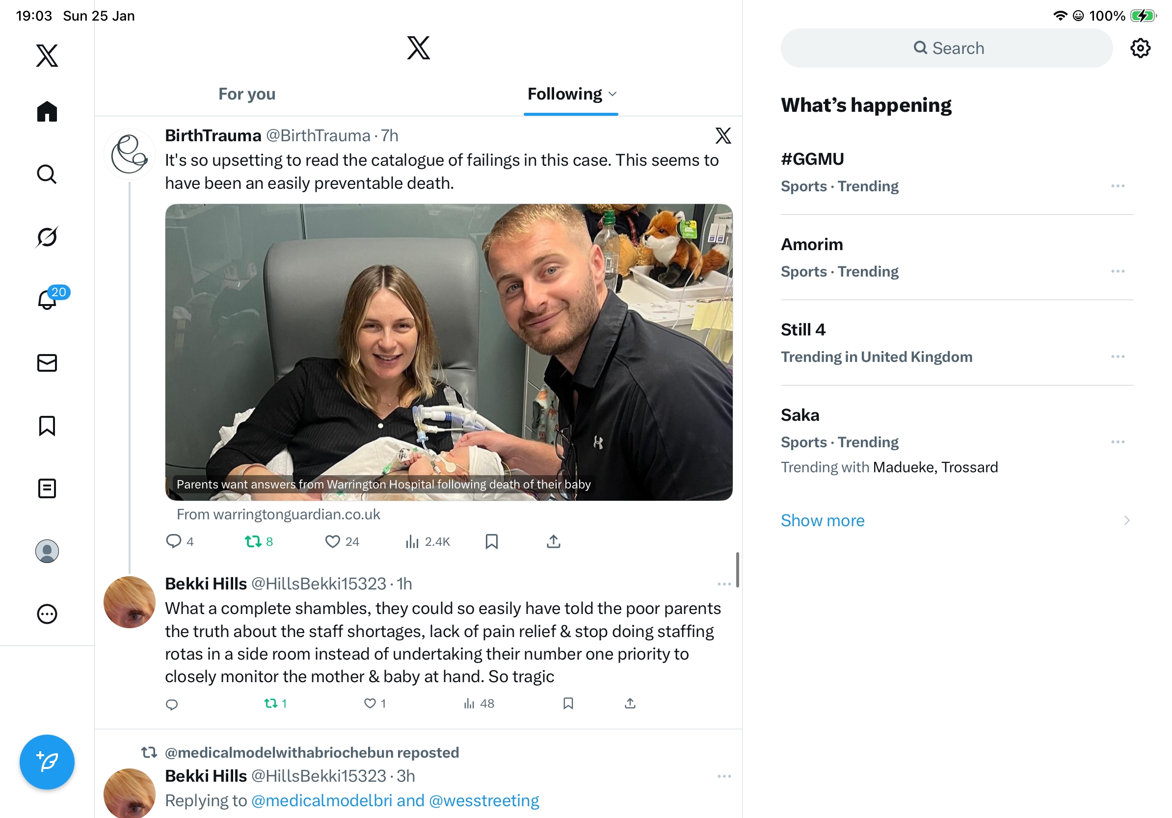
Task: Open the More circle menu icon
Action: [x=47, y=614]
